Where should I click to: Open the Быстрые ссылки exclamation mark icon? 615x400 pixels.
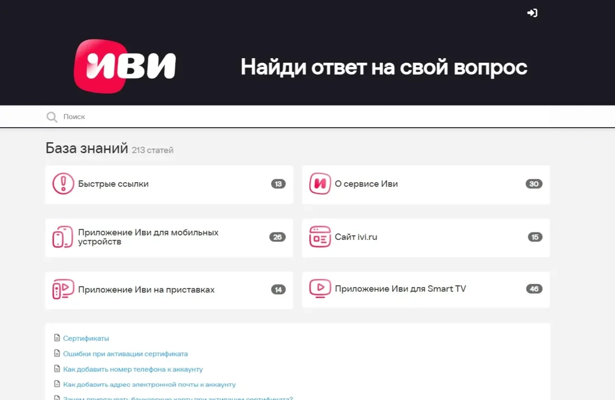pyautogui.click(x=63, y=184)
